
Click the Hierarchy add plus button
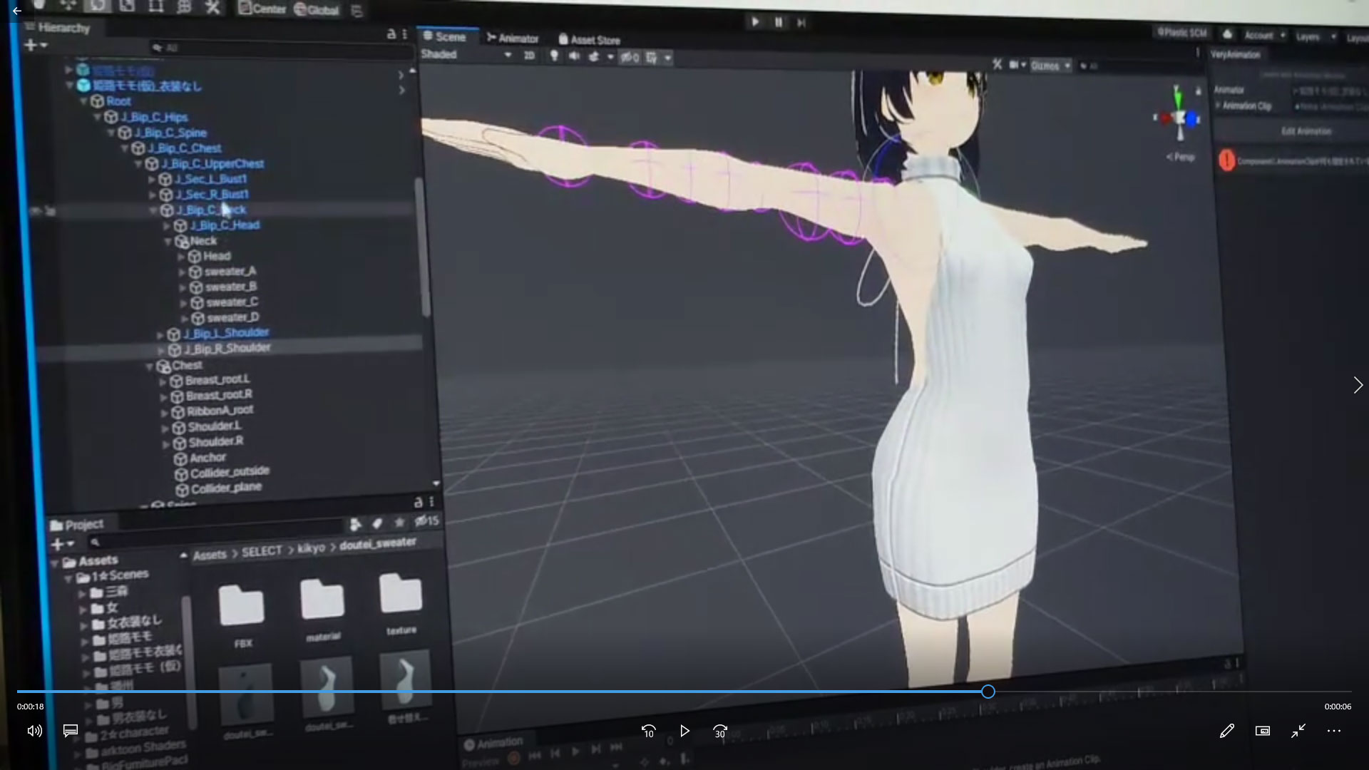pos(30,46)
